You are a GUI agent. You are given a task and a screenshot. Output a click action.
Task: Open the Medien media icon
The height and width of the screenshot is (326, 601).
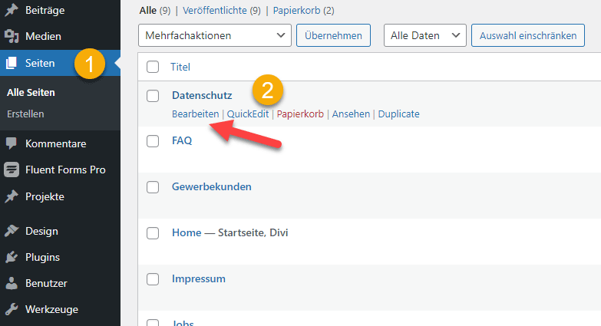click(12, 36)
